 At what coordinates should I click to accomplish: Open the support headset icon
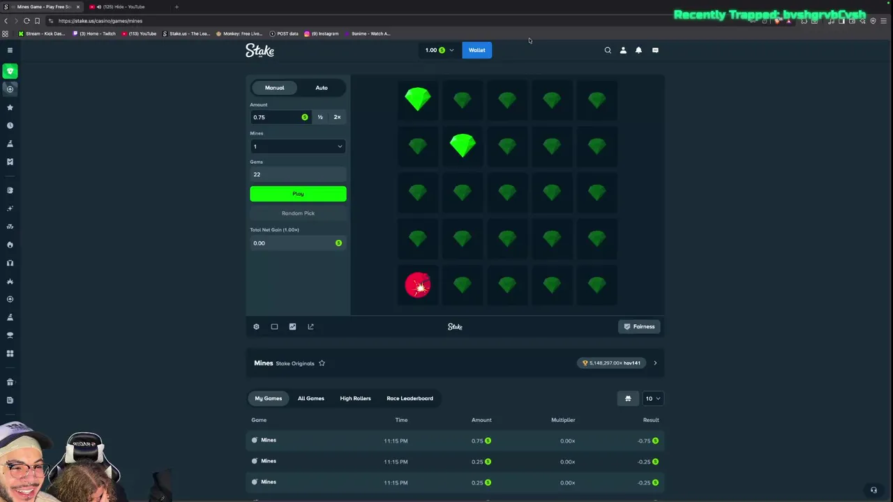[x=873, y=490]
